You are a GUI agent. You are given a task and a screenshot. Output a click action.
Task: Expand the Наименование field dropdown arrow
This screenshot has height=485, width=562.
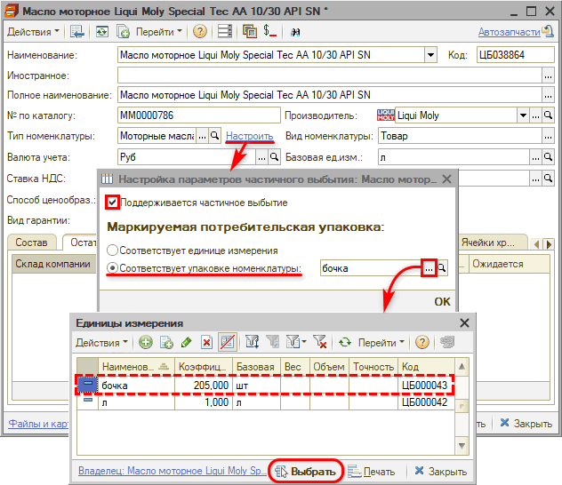tap(430, 54)
